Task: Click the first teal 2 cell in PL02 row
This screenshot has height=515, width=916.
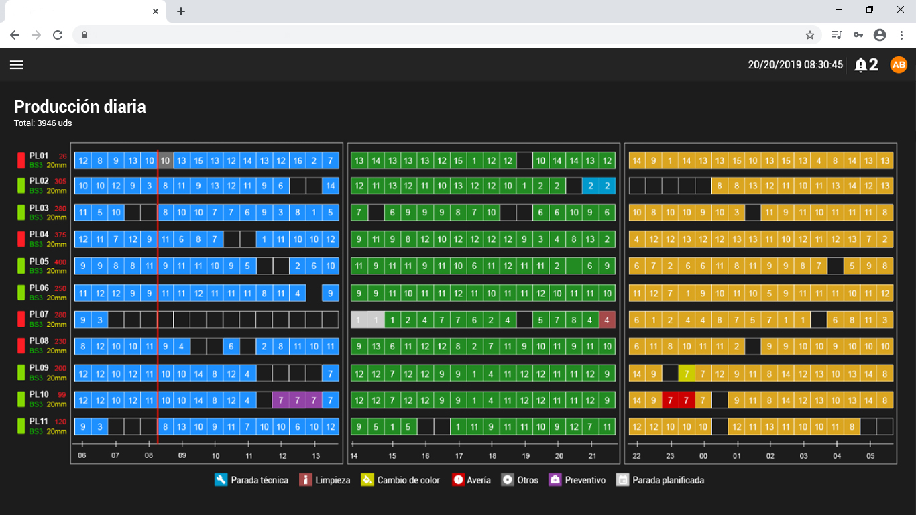Action: (591, 186)
